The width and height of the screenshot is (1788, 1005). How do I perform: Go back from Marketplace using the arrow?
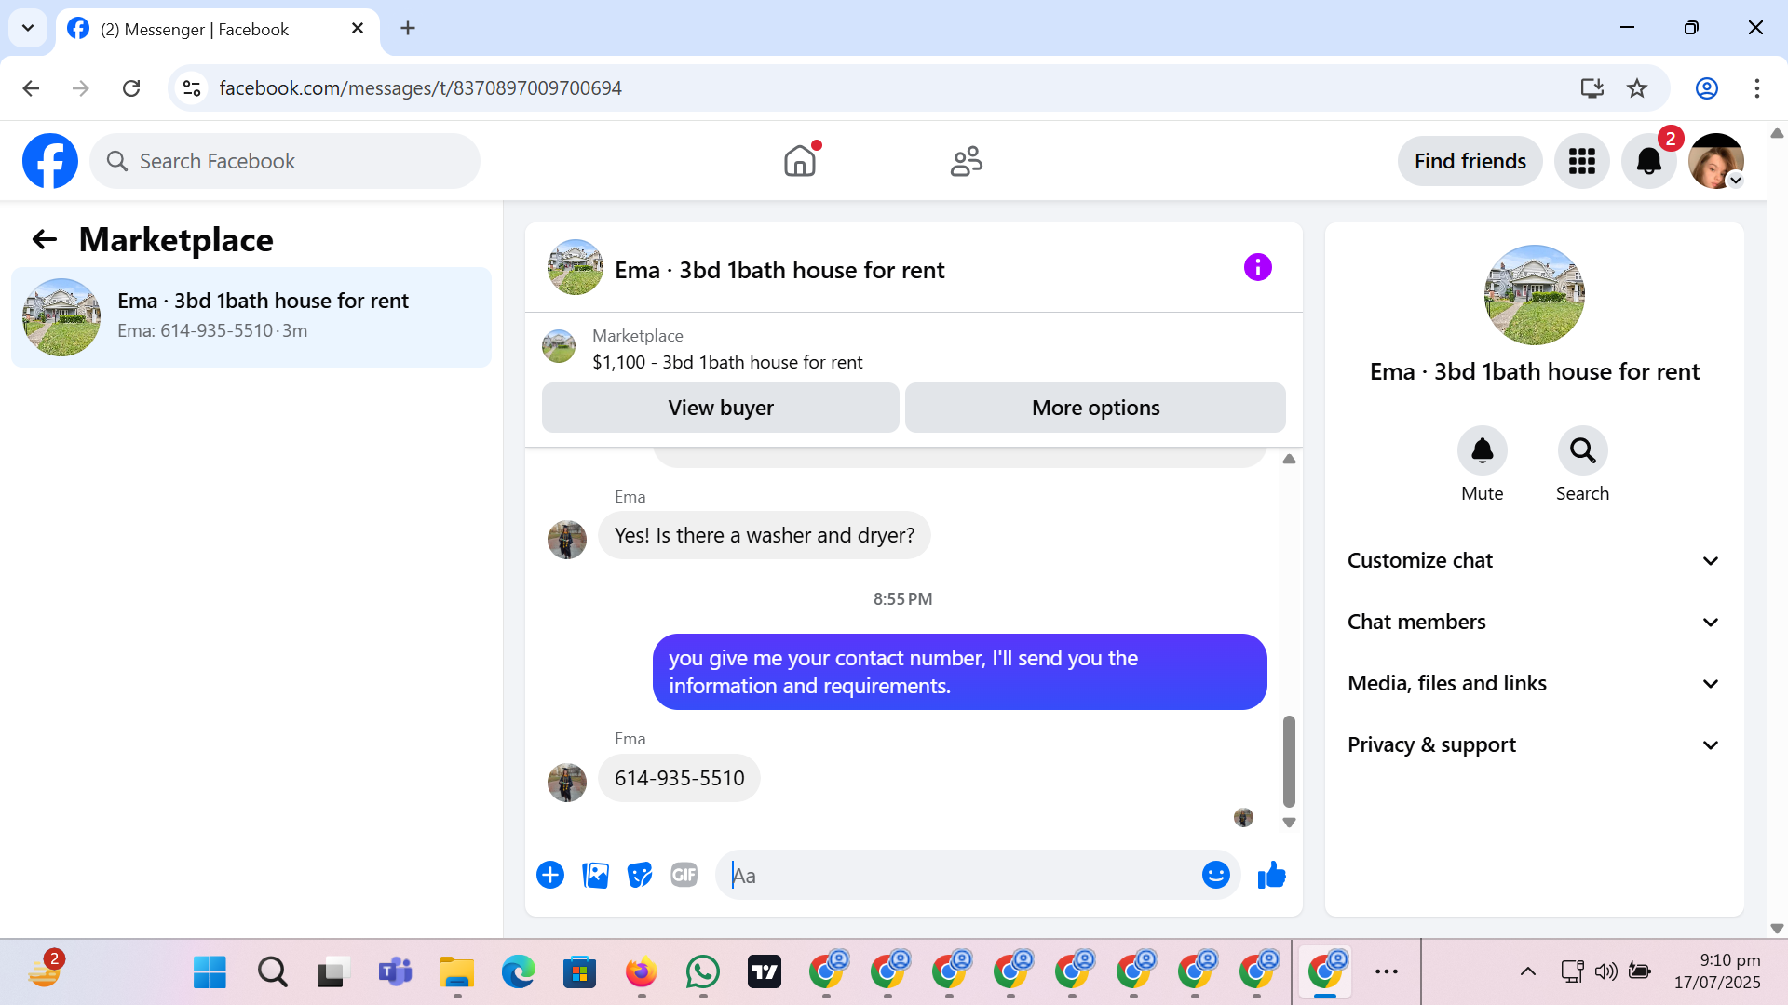pos(45,240)
